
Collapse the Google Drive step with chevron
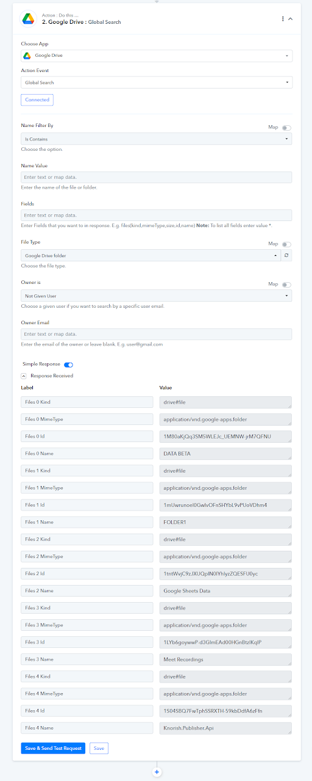[x=291, y=19]
